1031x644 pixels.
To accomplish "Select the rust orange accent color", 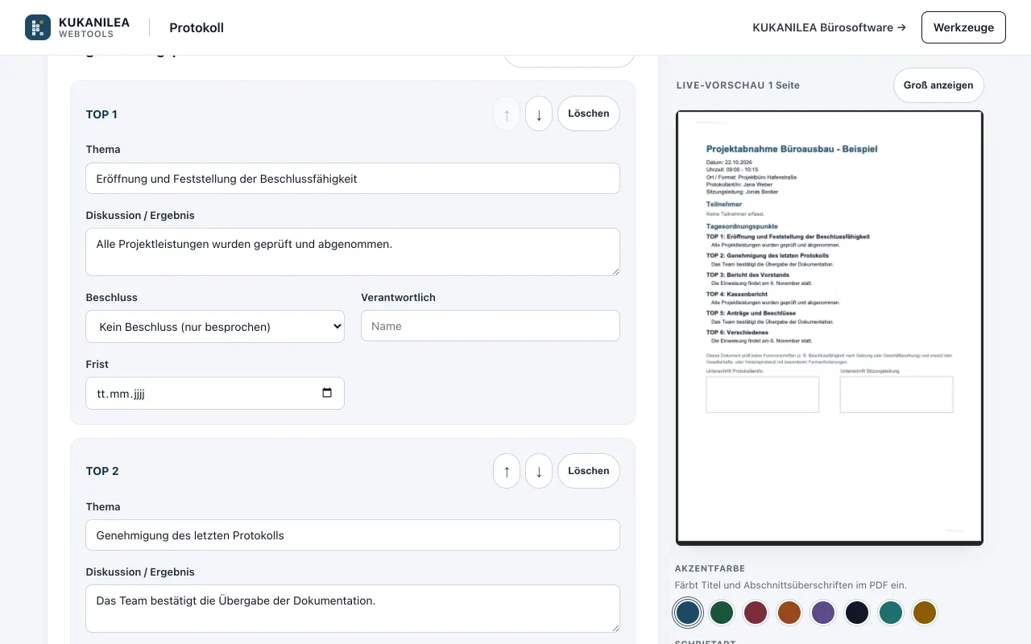I will tap(789, 613).
